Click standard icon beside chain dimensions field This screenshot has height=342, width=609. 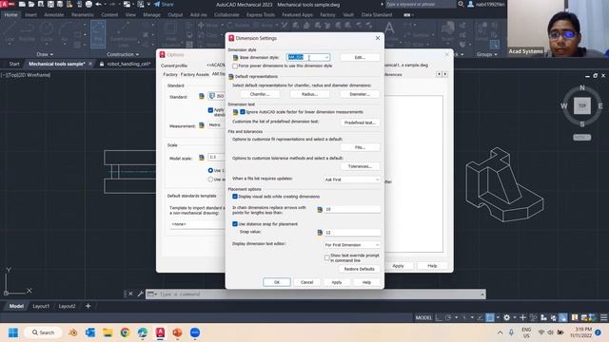point(320,209)
